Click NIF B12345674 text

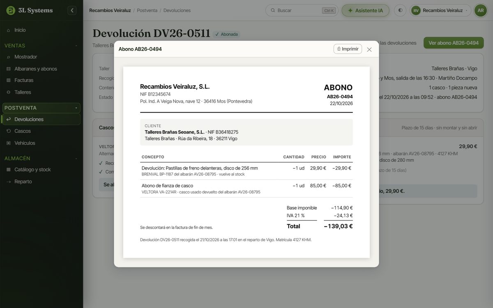click(x=155, y=94)
